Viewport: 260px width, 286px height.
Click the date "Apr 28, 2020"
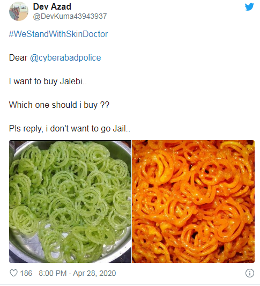[94, 273]
